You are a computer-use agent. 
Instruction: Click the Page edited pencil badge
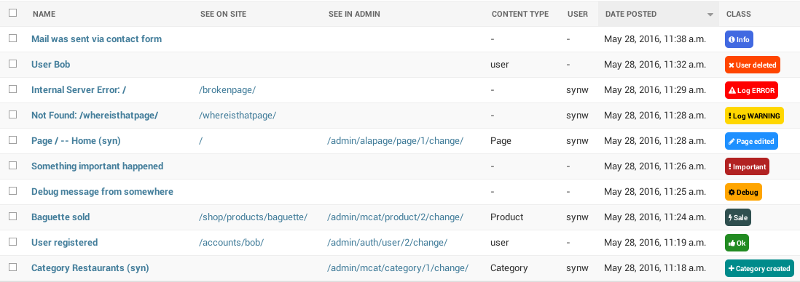click(751, 141)
